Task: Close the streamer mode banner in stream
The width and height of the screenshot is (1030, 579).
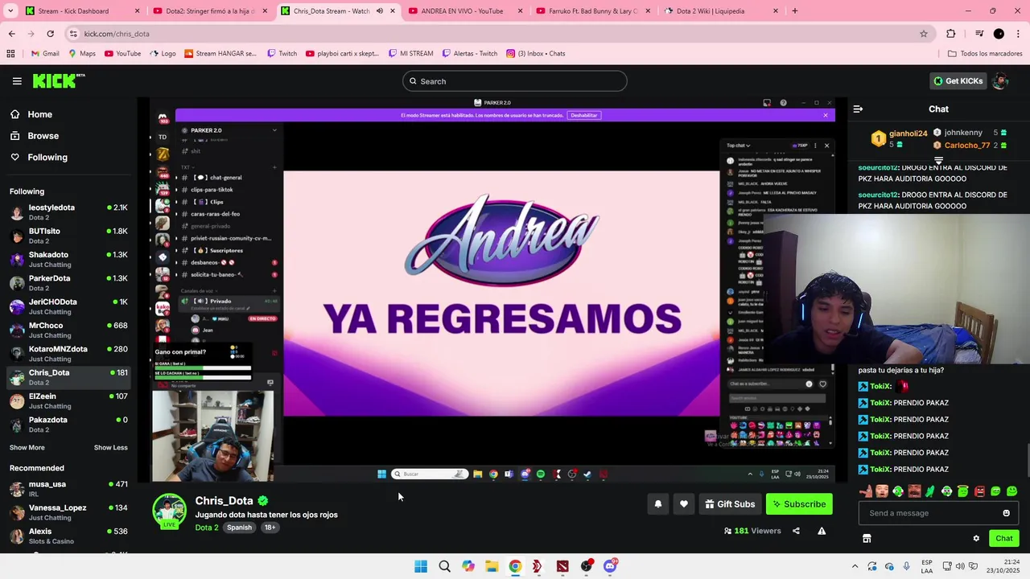Action: [x=825, y=115]
